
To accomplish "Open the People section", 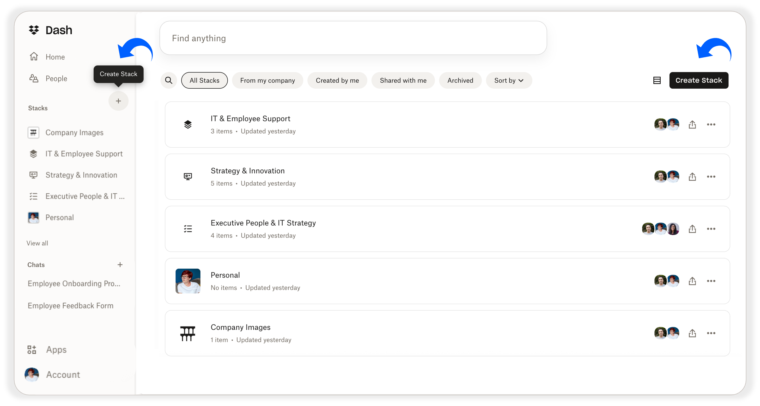I will point(56,78).
